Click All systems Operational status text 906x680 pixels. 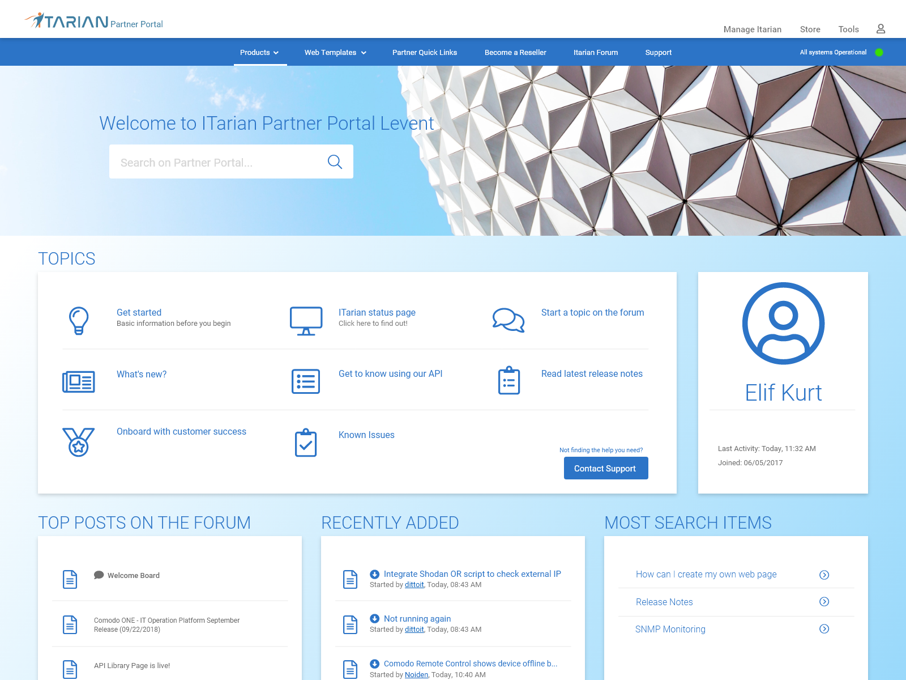click(x=833, y=52)
